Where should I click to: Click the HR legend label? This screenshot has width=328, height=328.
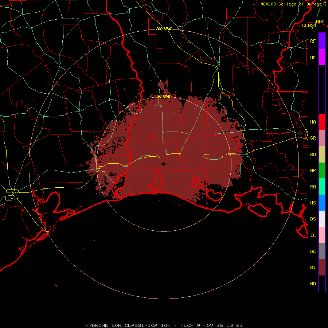313,171
